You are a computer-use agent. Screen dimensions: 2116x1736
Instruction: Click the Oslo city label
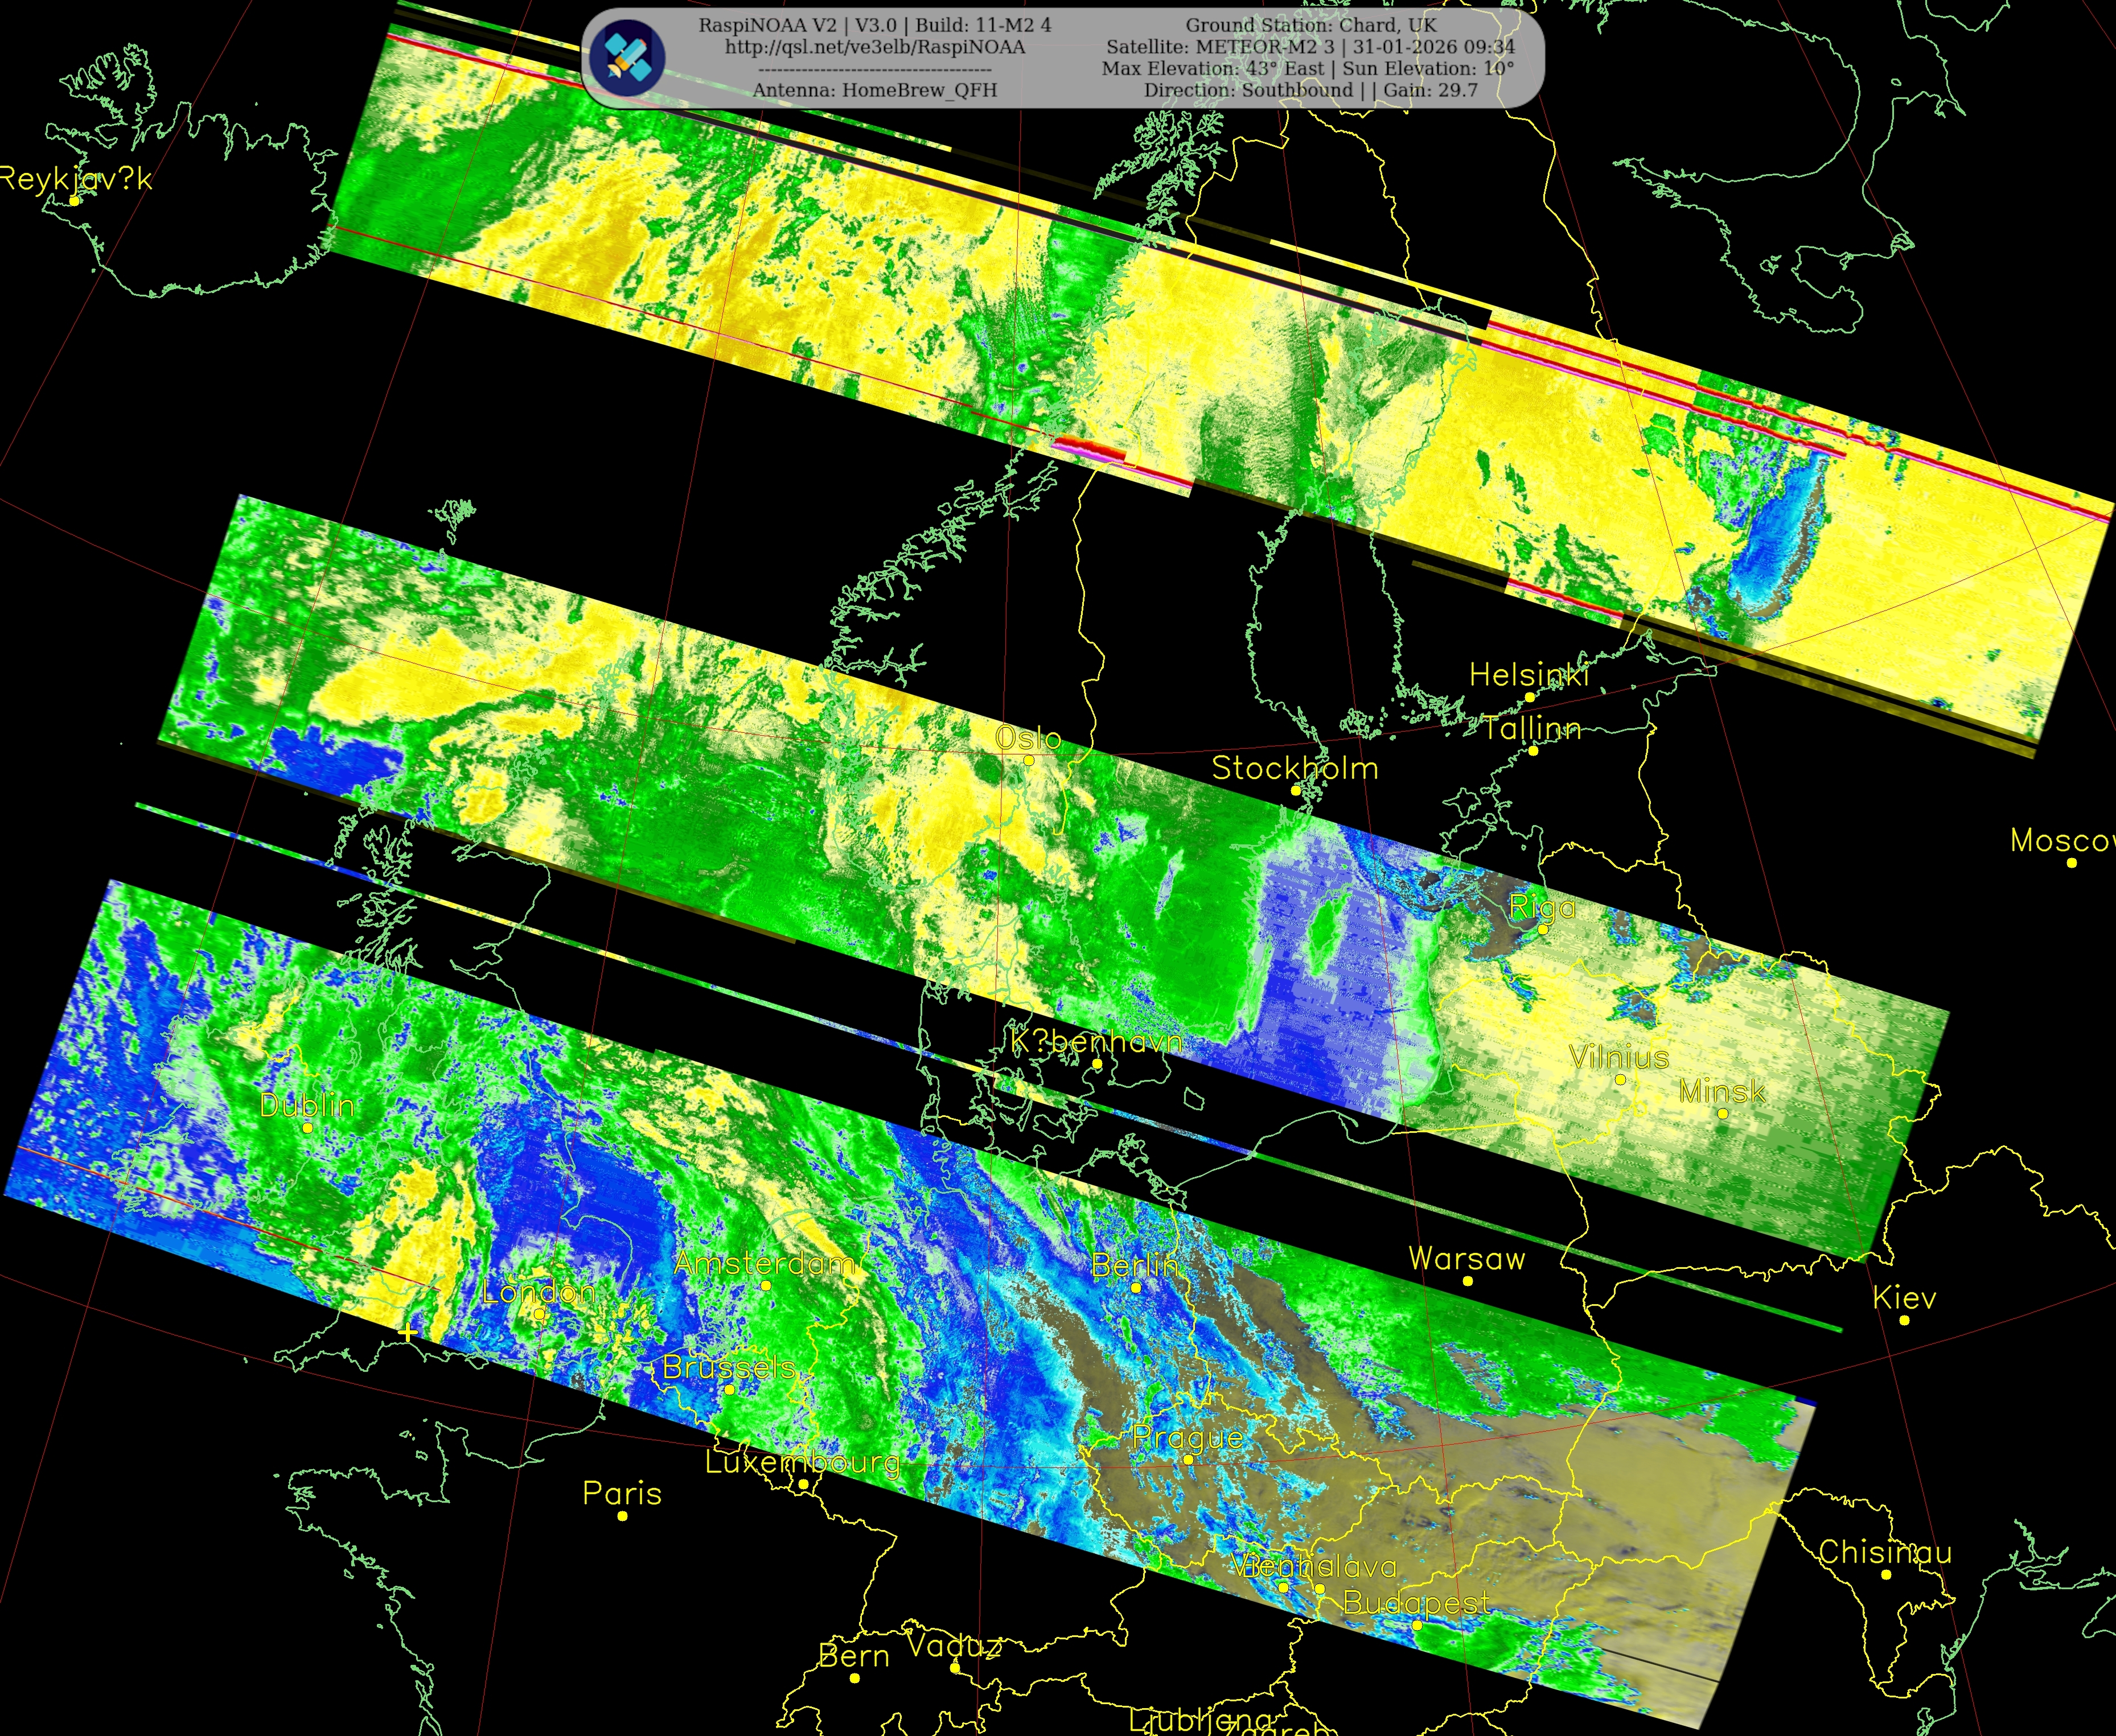point(1028,738)
